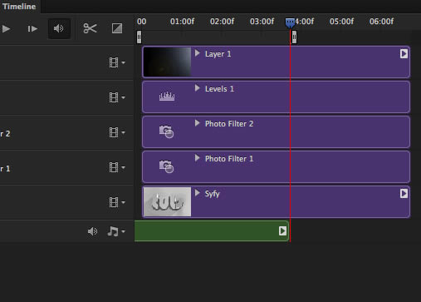The image size is (421, 302).
Task: Open filmstrip menu for Layer 1 track
Action: tap(117, 62)
